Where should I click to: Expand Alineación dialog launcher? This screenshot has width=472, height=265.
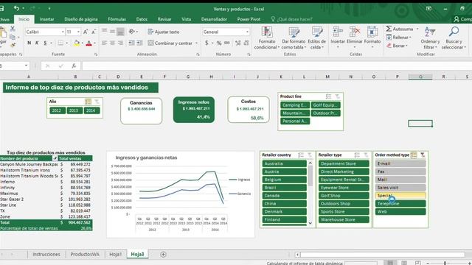(x=198, y=54)
